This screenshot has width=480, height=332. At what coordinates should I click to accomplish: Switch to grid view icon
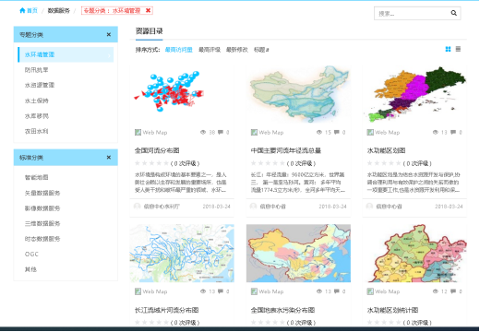point(448,49)
